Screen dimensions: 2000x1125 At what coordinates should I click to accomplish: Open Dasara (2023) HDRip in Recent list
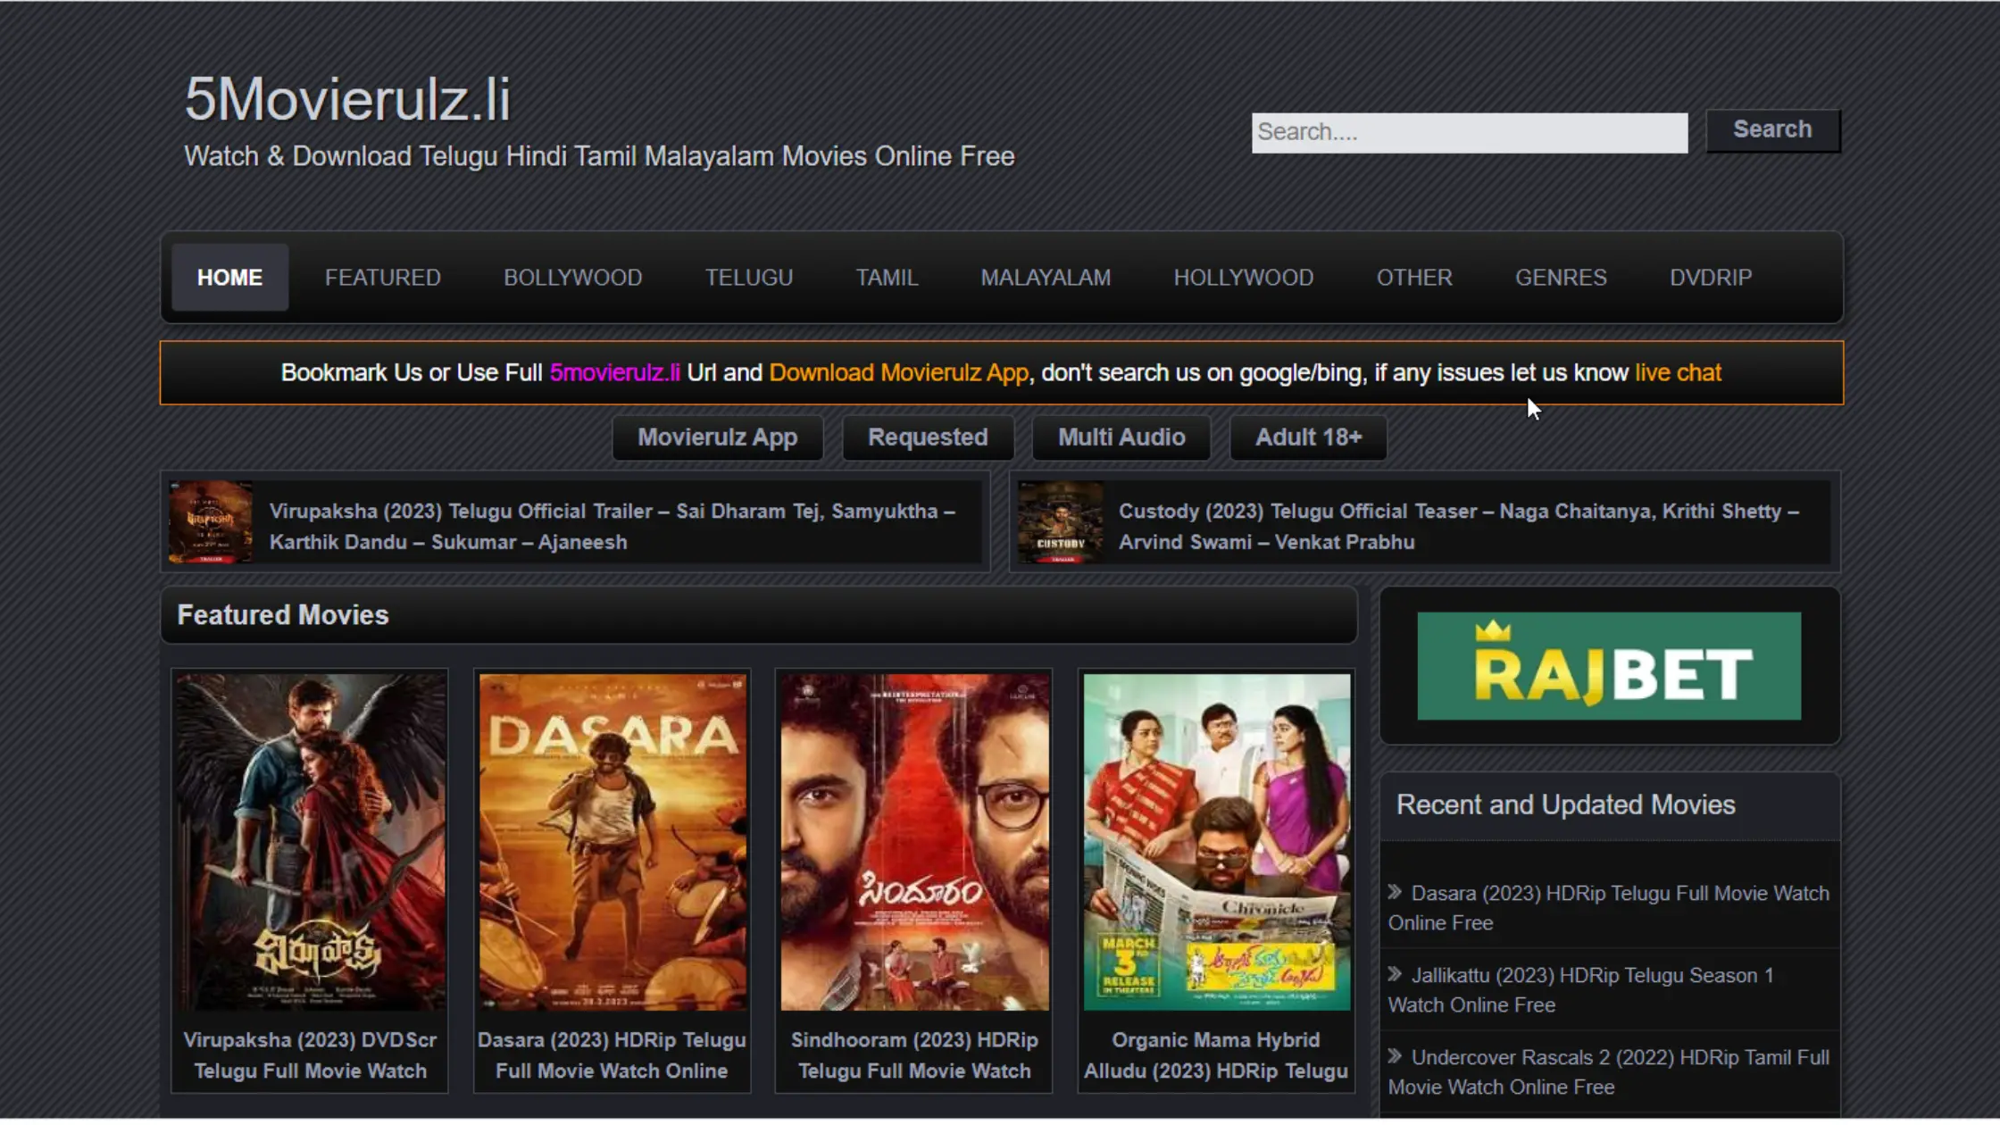click(1609, 908)
